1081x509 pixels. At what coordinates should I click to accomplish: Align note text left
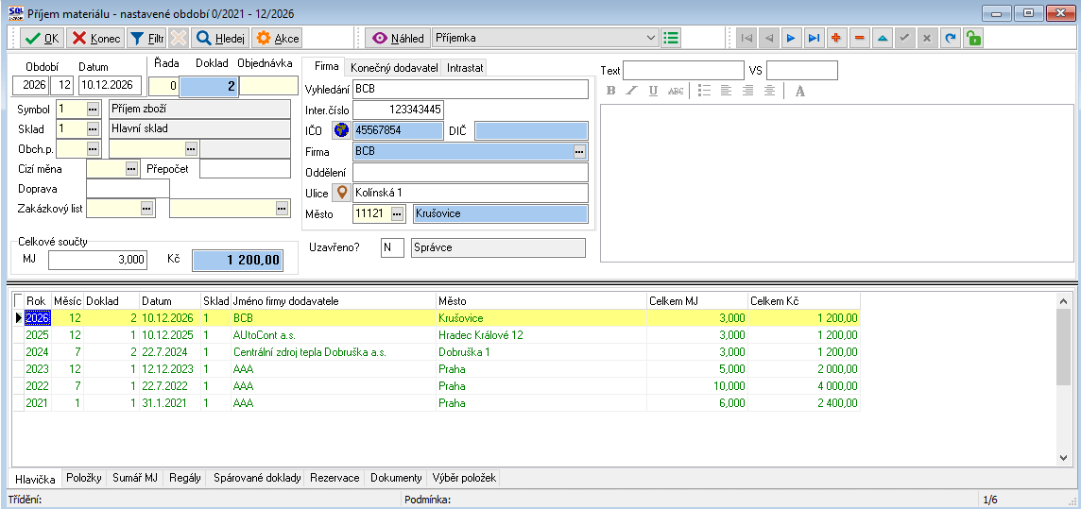pos(726,91)
